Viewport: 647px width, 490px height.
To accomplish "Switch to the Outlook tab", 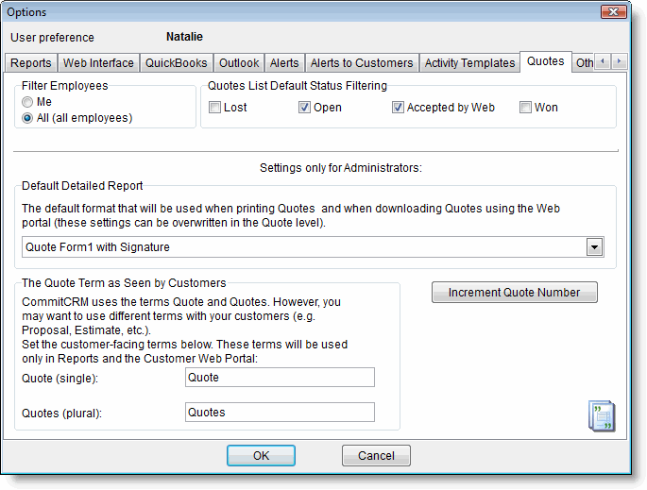I will 239,63.
